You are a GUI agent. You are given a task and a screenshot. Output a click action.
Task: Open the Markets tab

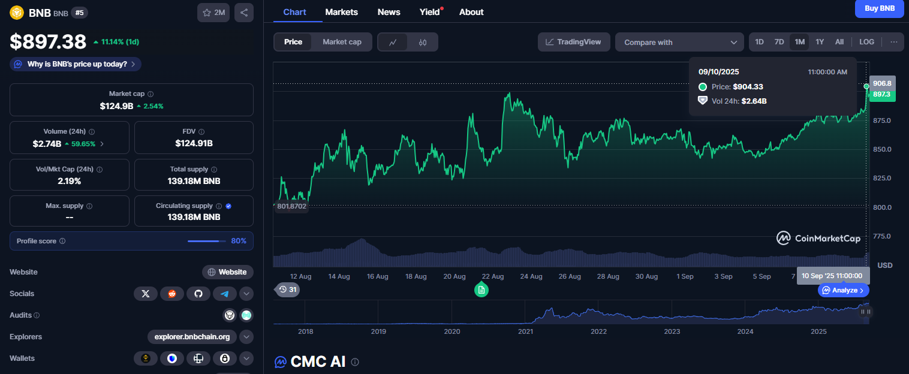(x=342, y=12)
